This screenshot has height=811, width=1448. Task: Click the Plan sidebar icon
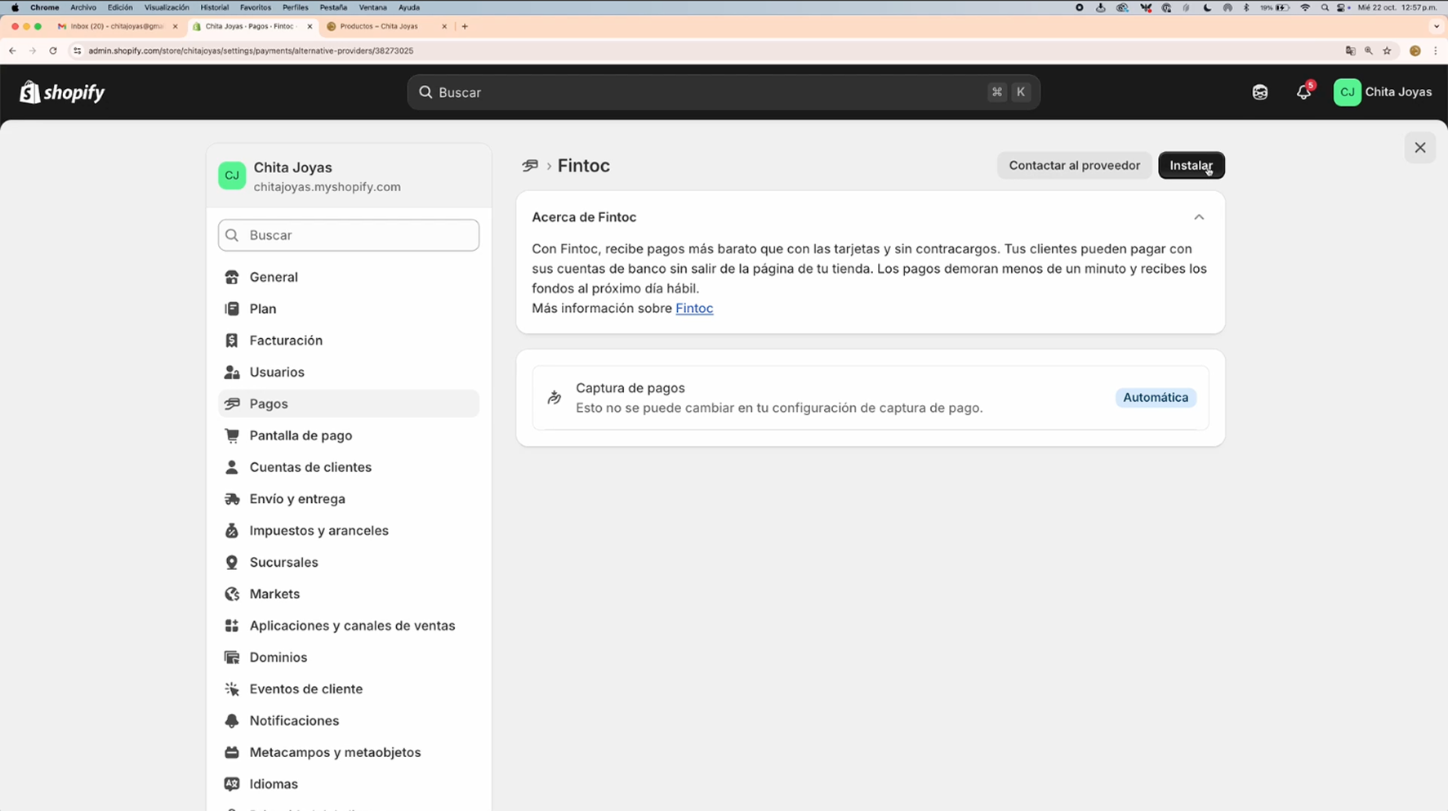(x=232, y=309)
